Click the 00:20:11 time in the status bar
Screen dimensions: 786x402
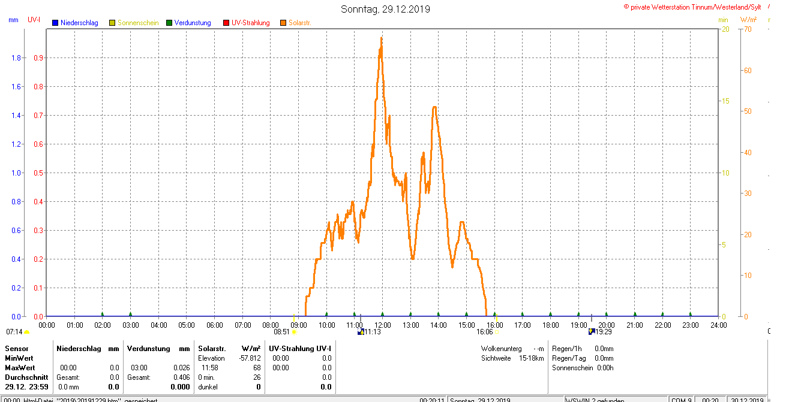click(x=432, y=400)
